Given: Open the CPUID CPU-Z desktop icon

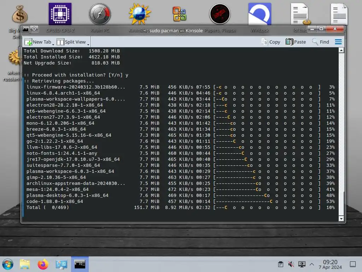Looking at the screenshot, I should click(x=60, y=14).
